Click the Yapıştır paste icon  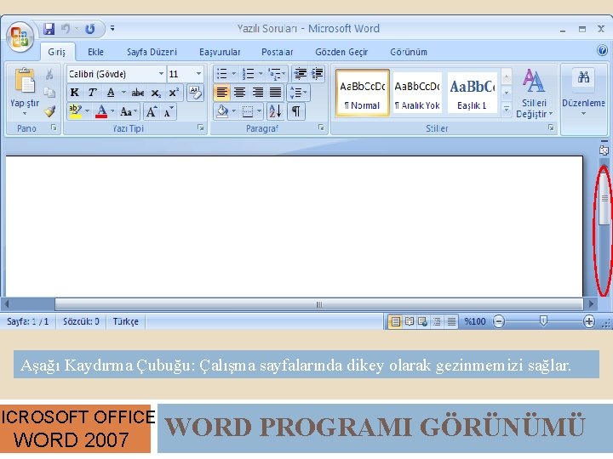25,81
